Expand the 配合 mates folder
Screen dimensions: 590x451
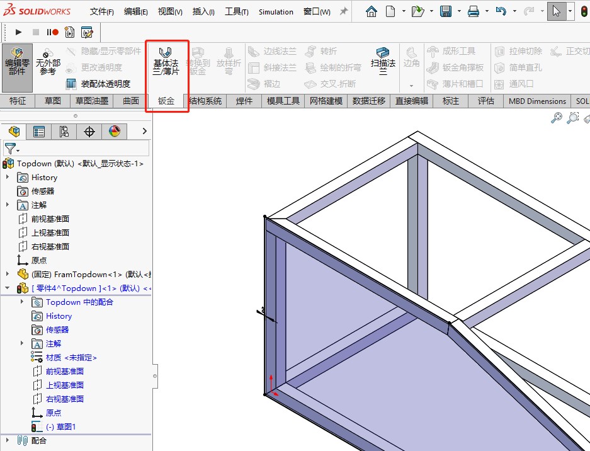click(x=7, y=440)
